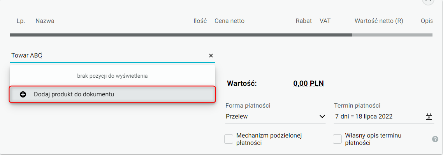Select Dodaj produkt do dokumentu option
The height and width of the screenshot is (155, 443).
(x=112, y=94)
